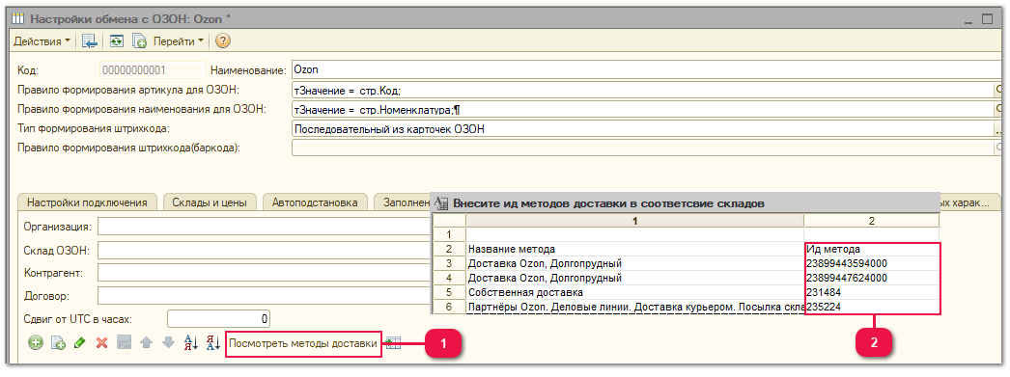Sort descending with the Я-А icon
The height and width of the screenshot is (377, 1010).
(x=213, y=343)
